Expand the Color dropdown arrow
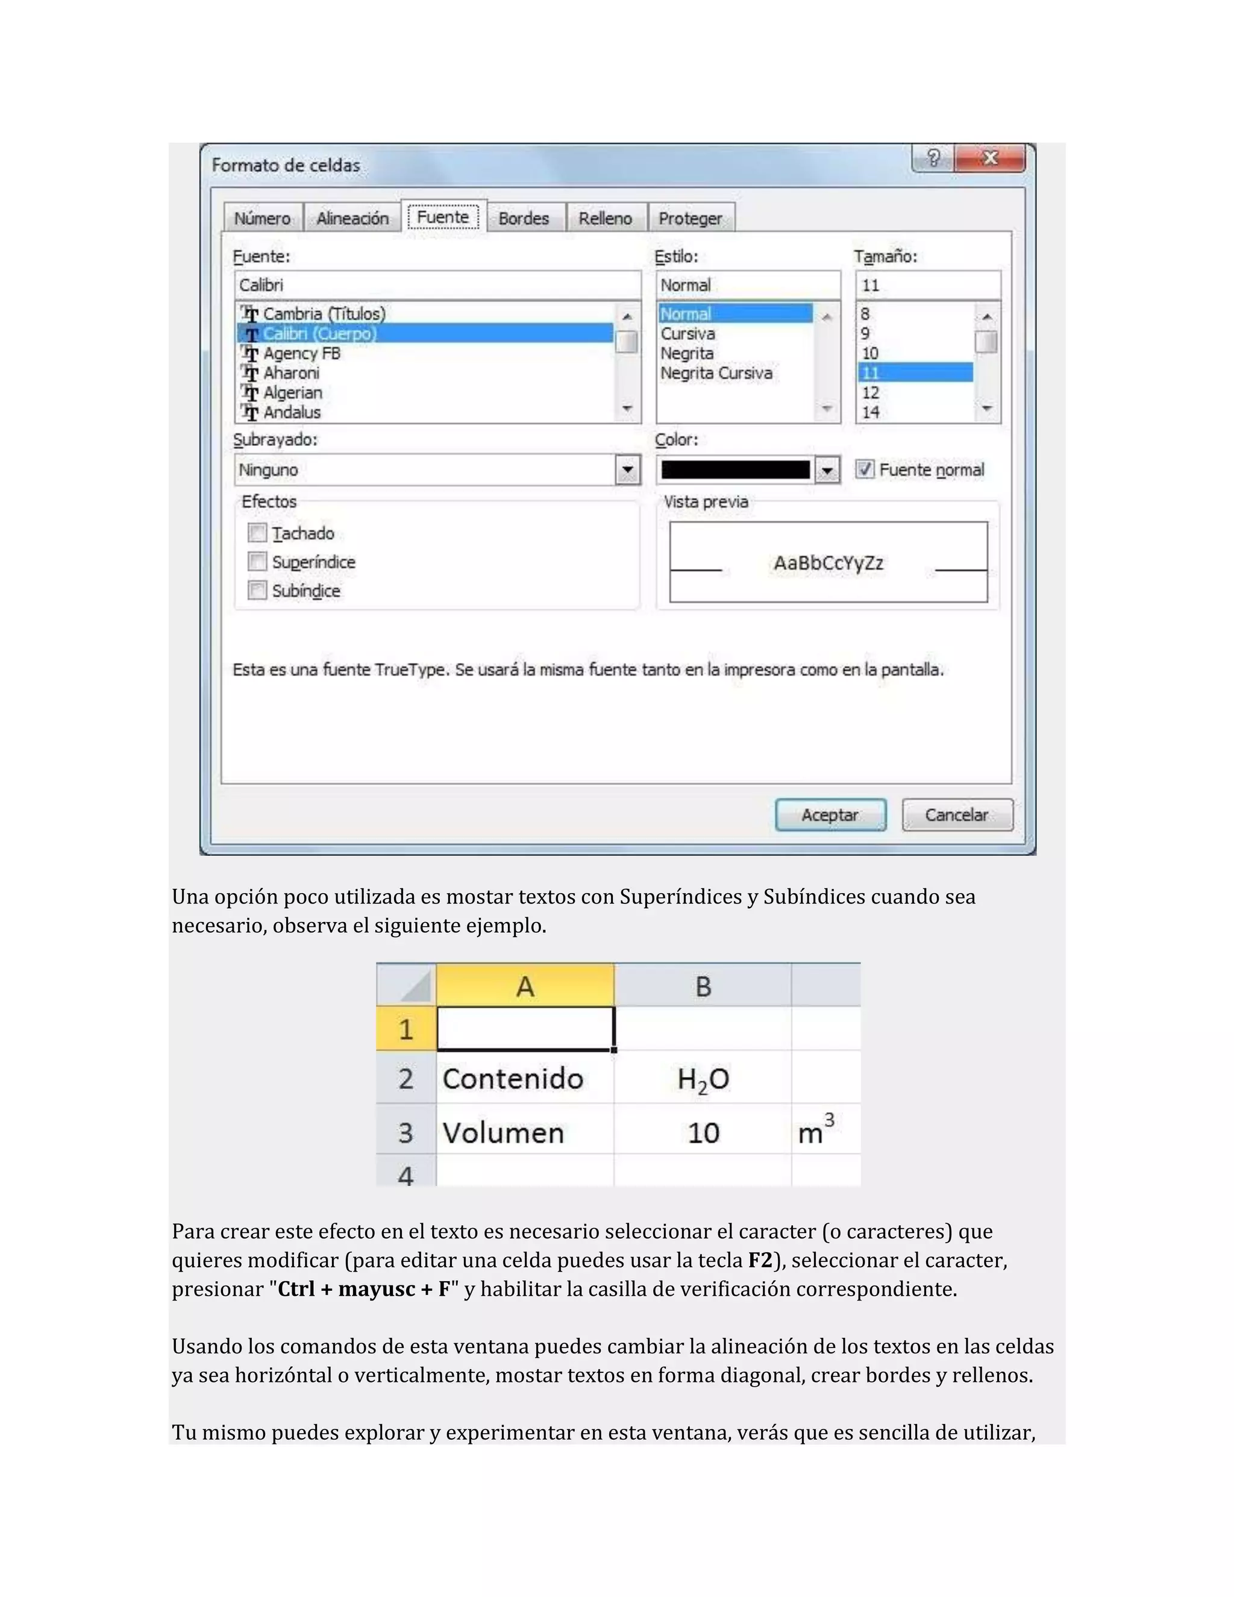 [827, 470]
